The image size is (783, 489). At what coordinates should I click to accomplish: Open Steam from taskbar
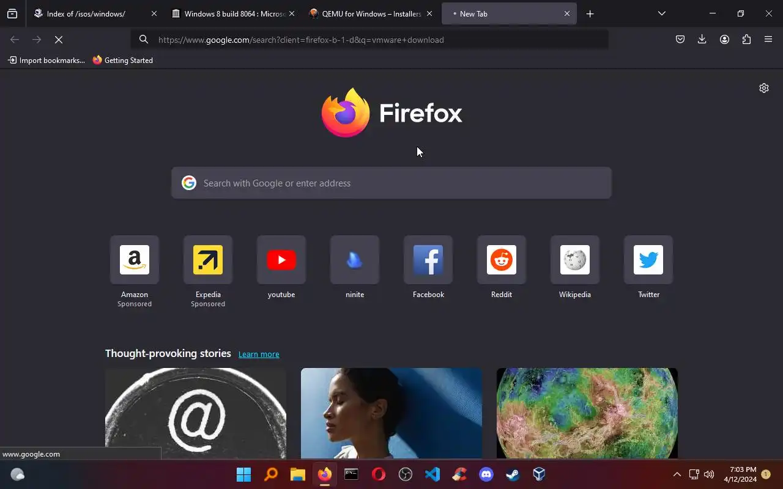[x=513, y=474]
